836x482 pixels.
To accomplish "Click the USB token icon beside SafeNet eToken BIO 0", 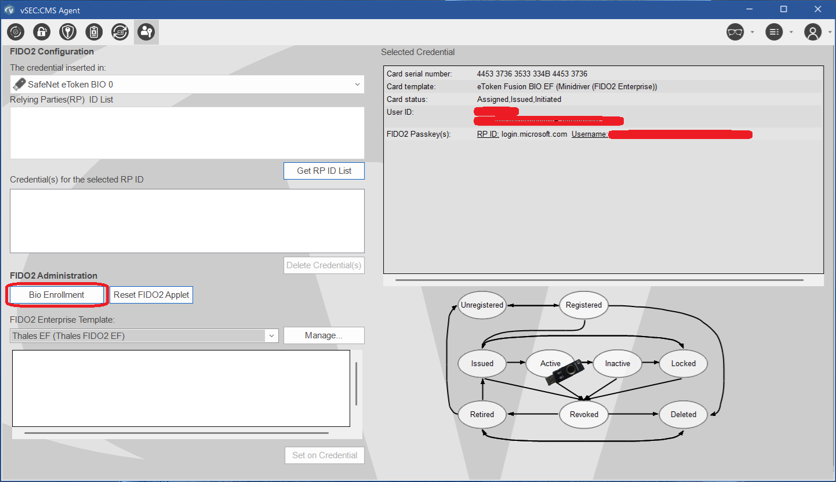I will pos(19,84).
